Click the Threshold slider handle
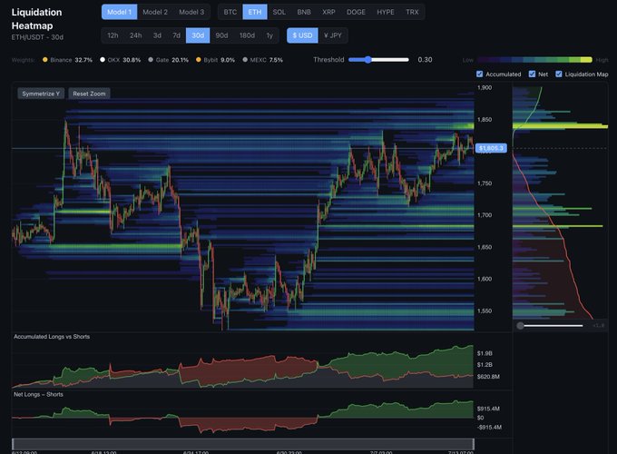The height and width of the screenshot is (454, 617). click(x=367, y=59)
